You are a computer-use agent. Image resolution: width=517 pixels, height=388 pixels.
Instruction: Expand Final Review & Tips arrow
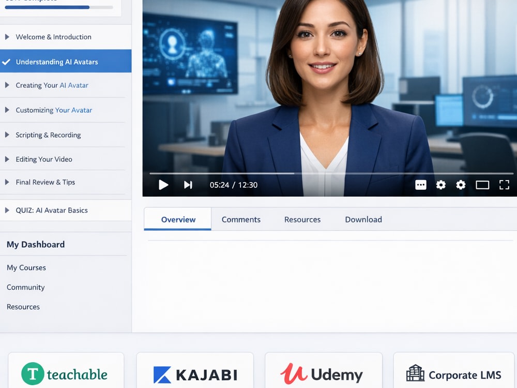coord(7,182)
